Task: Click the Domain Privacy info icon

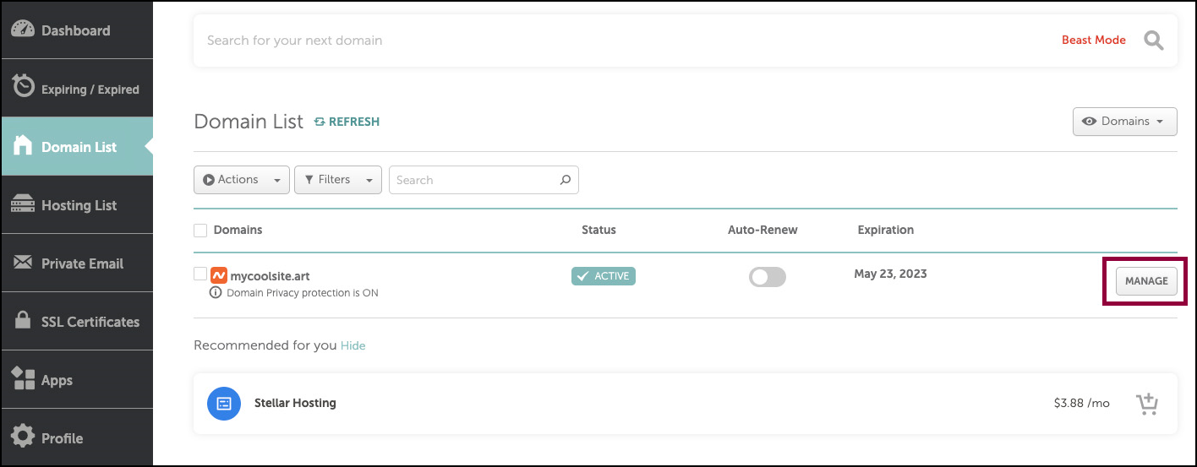Action: coord(216,293)
